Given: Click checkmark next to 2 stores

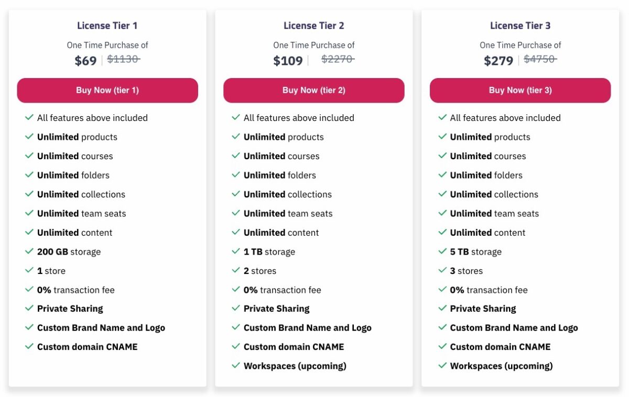Looking at the screenshot, I should point(236,270).
